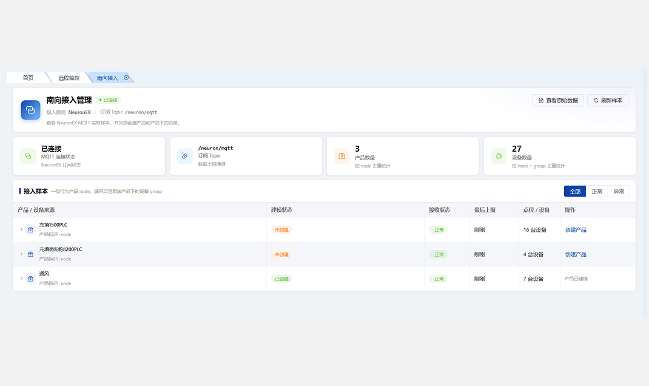Open 查看原始数据 to view raw data

pos(558,100)
